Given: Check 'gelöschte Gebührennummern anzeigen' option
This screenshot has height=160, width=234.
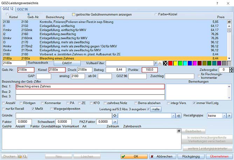Looking at the screenshot, I should pyautogui.click(x=74, y=14).
